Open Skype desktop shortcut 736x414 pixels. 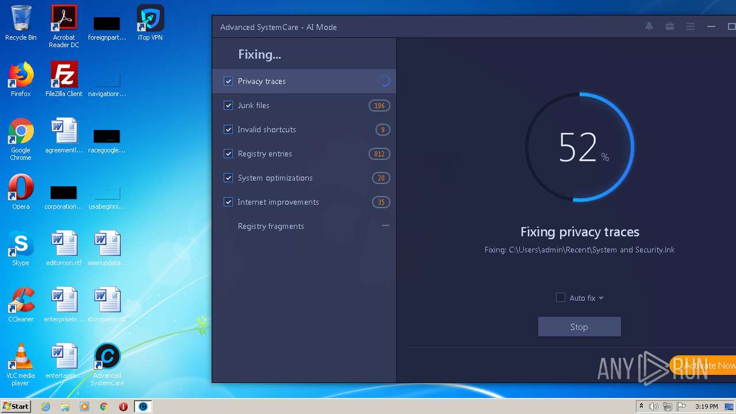point(21,248)
